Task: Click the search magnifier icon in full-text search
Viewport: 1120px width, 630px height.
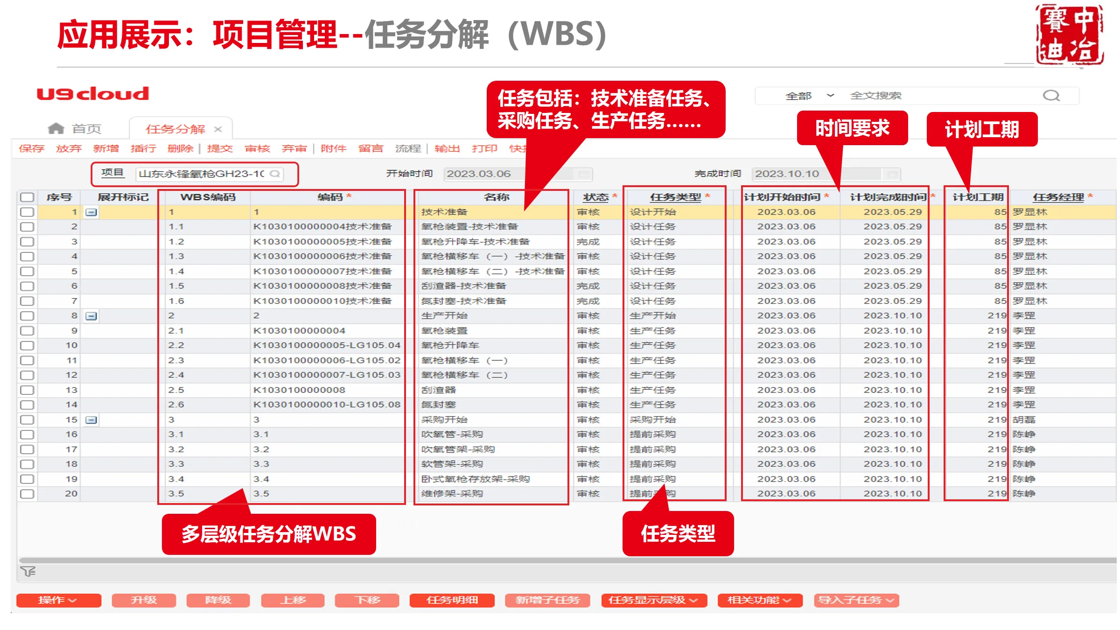Action: (1051, 96)
